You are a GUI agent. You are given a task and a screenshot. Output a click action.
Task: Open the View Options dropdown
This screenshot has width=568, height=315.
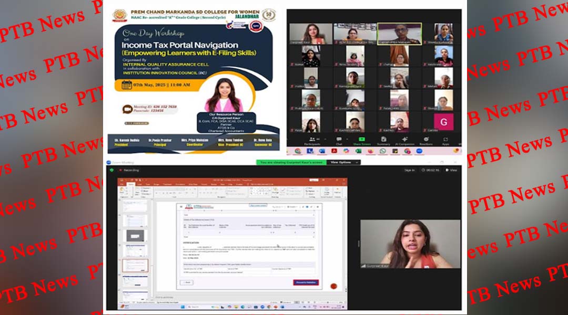(x=344, y=162)
